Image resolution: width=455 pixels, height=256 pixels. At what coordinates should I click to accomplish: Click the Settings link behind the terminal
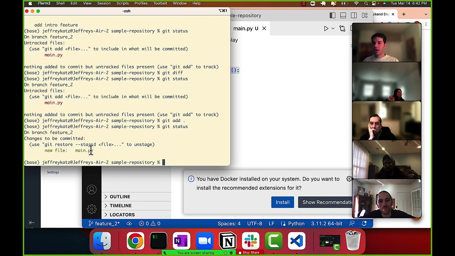(53, 172)
